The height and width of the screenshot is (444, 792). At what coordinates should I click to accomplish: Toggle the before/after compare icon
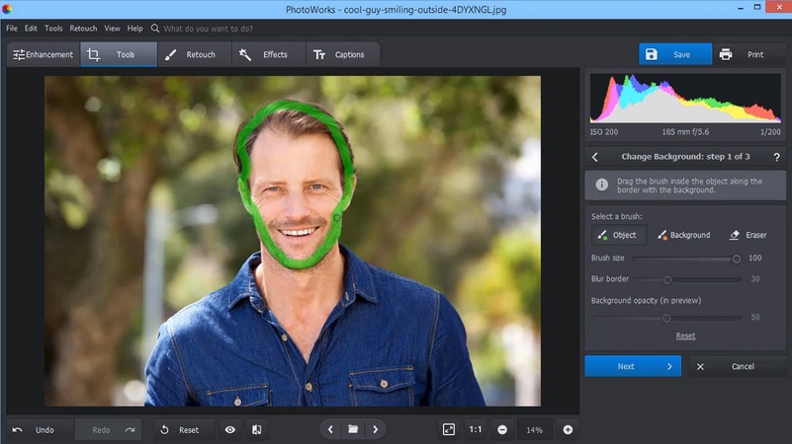click(x=257, y=430)
